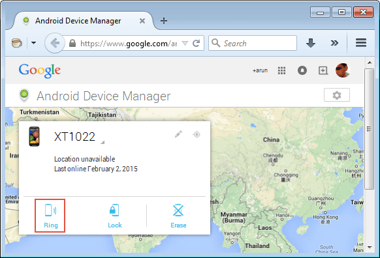Screen dimensions: 380x258
Task: Expand device list arrow beside XT1022
Action: 103,143
